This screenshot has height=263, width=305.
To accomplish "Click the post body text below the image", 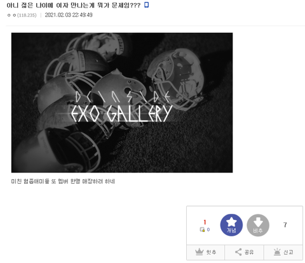I will pos(63,181).
